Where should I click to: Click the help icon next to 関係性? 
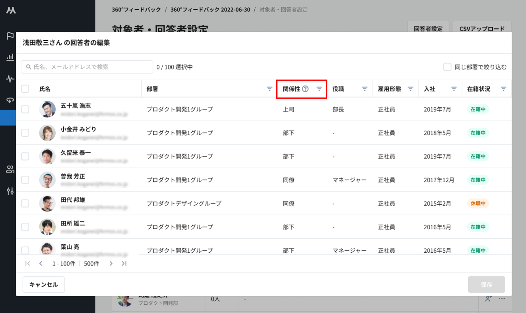[x=305, y=89]
